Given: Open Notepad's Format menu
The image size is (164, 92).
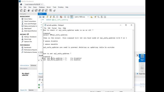Looking at the screenshot, I should [x=54, y=28].
